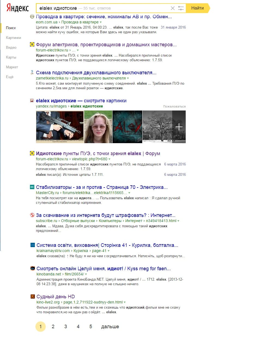The image size is (261, 344).
Task: Go to results page 3
Action: point(66,326)
